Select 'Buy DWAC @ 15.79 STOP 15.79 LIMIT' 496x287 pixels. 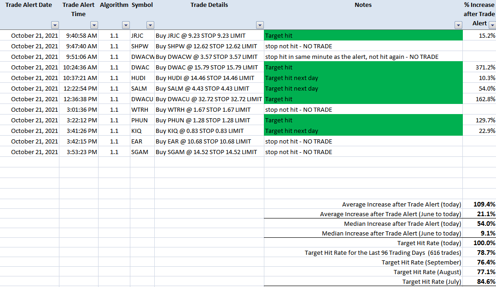coord(209,67)
